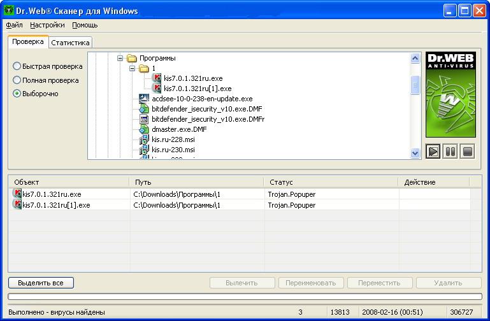
Task: Click the Программы folder icon
Action: click(132, 58)
